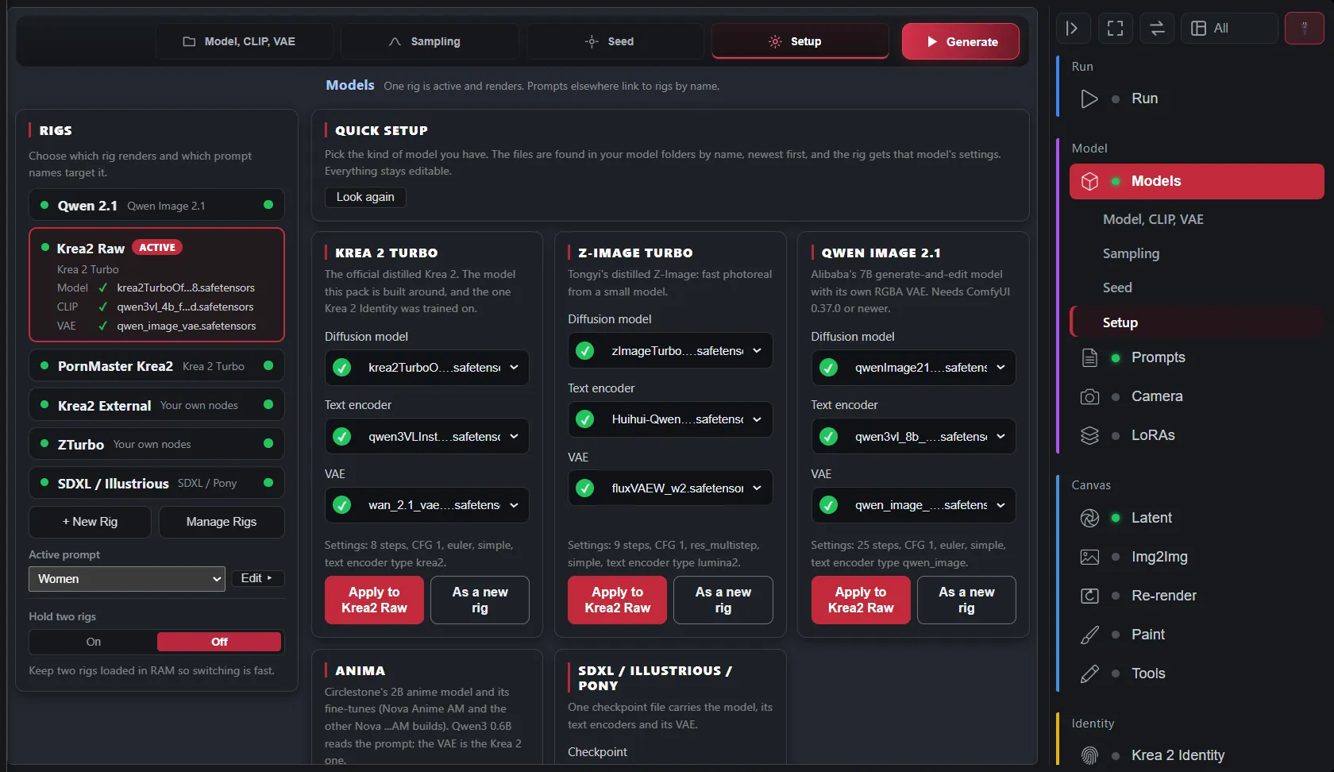
Task: Apply Z-Image Turbo to Krea2 Raw
Action: pyautogui.click(x=617, y=600)
